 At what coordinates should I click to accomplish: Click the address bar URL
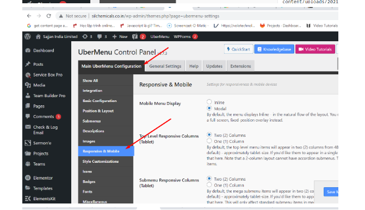click(155, 16)
